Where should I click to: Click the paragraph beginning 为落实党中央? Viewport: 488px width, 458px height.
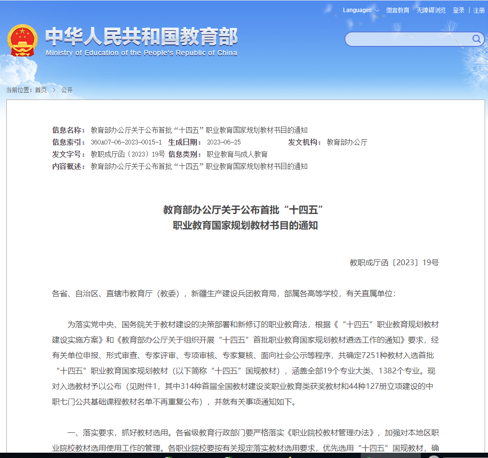245,363
